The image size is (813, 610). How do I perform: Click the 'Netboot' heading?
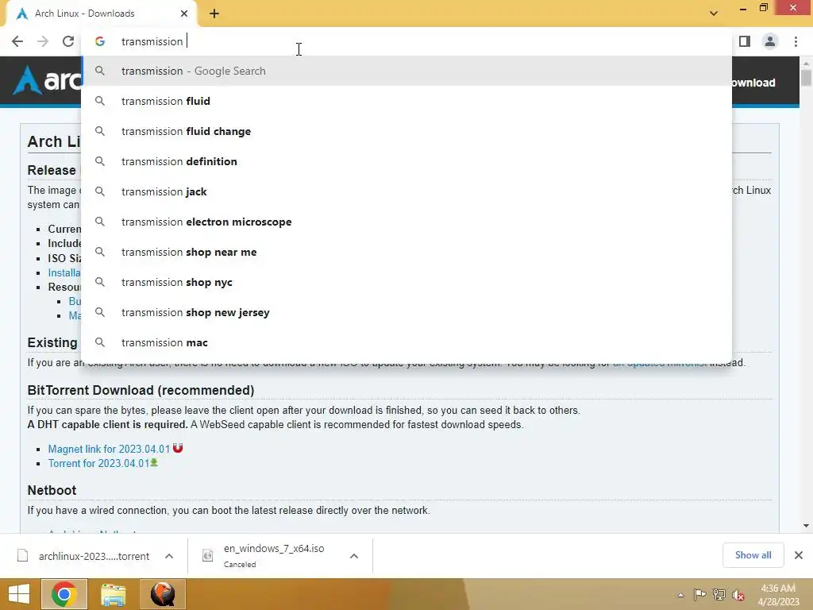(x=52, y=490)
